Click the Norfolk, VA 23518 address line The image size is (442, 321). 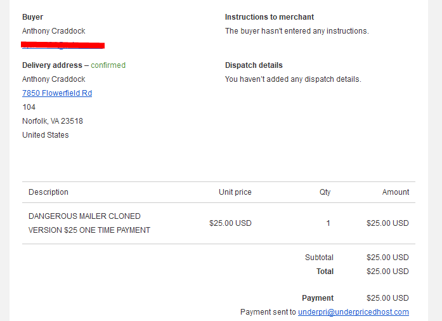pos(53,121)
